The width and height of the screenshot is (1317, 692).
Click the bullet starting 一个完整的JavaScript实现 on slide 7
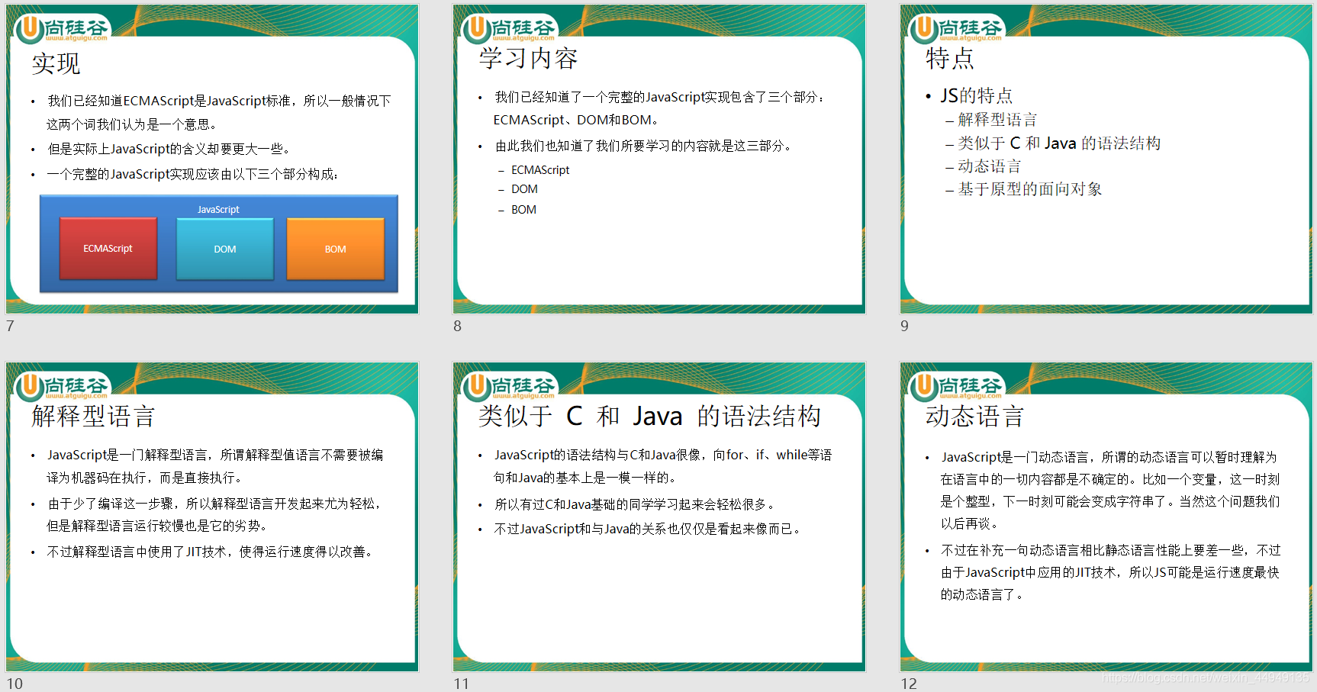click(193, 175)
